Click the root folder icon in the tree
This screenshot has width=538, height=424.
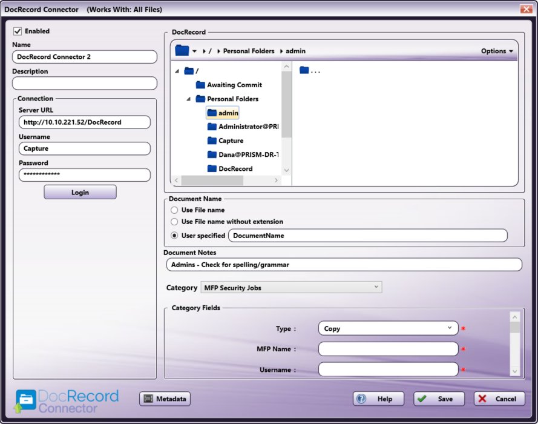point(189,71)
